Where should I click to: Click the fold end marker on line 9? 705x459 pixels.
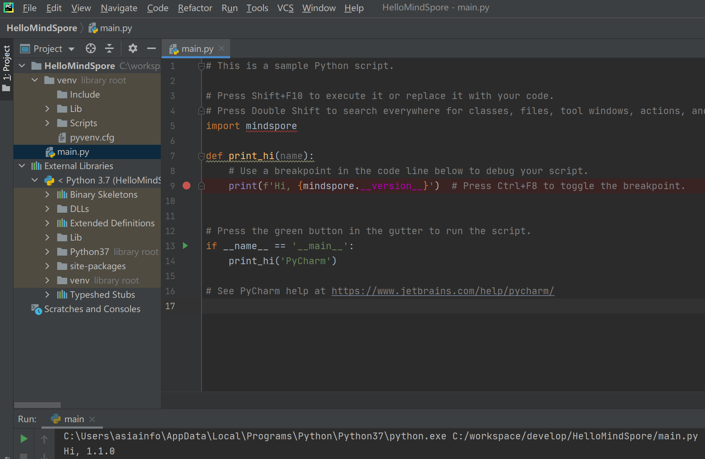click(201, 186)
